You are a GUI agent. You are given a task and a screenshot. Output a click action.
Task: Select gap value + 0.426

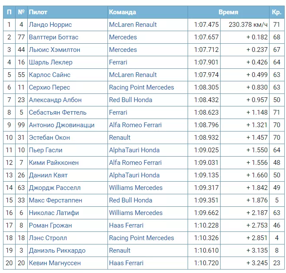tap(257, 62)
